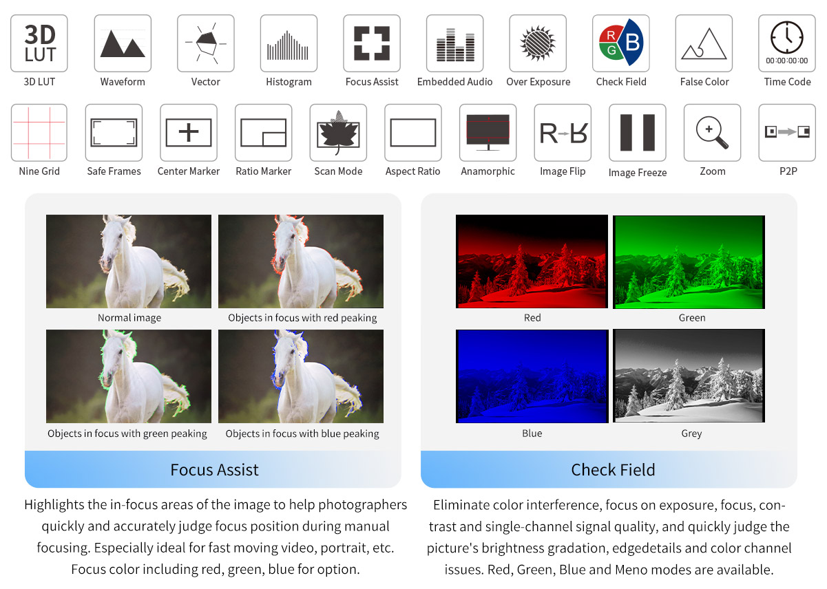The width and height of the screenshot is (827, 589).
Task: Select the Focus Assist icon
Action: pos(372,43)
